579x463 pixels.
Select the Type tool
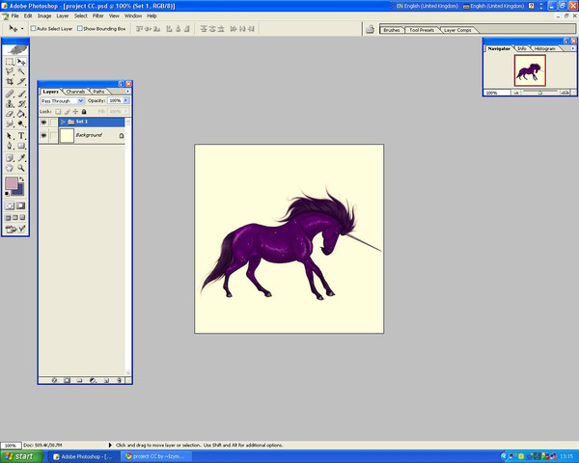[21, 136]
